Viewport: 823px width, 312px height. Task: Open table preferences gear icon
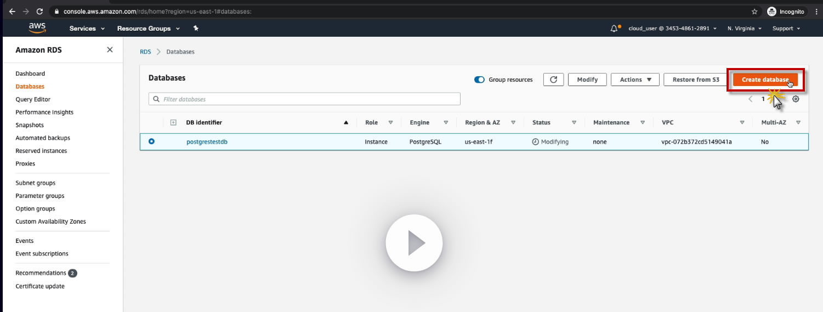pyautogui.click(x=796, y=99)
